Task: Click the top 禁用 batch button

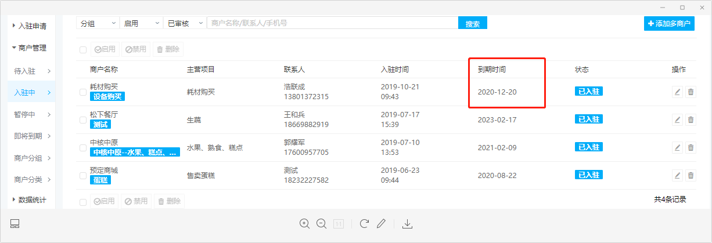Action: 136,49
